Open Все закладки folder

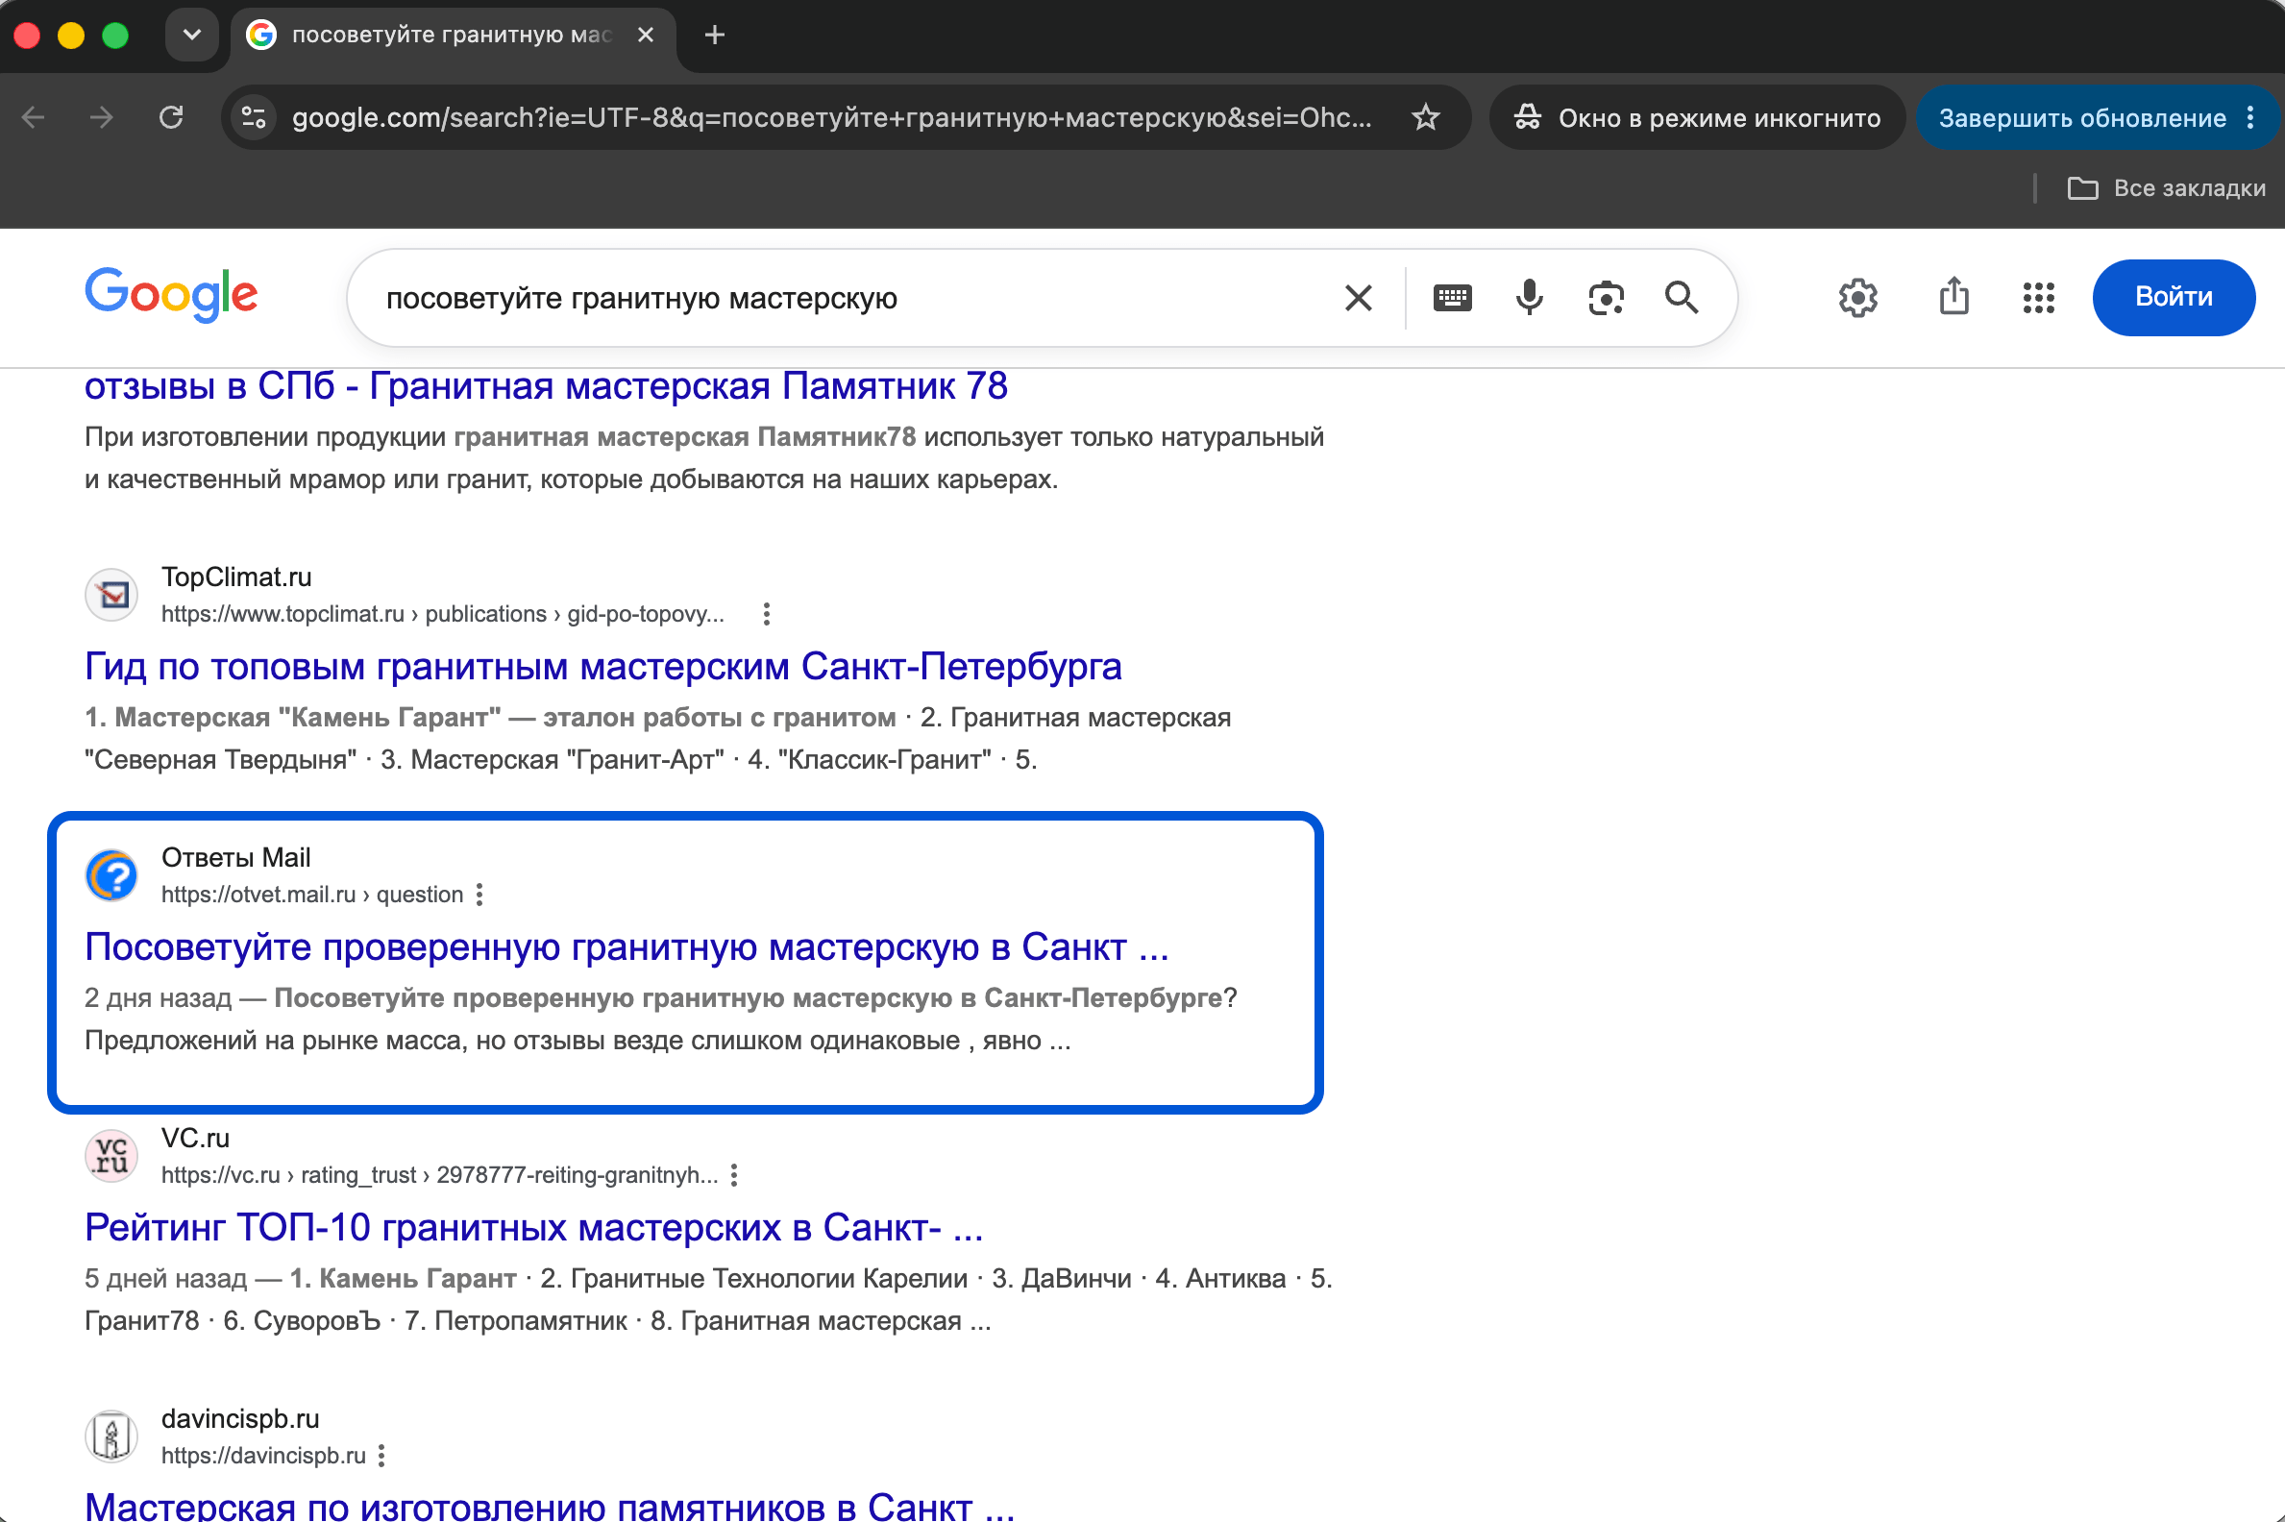pyautogui.click(x=2167, y=188)
